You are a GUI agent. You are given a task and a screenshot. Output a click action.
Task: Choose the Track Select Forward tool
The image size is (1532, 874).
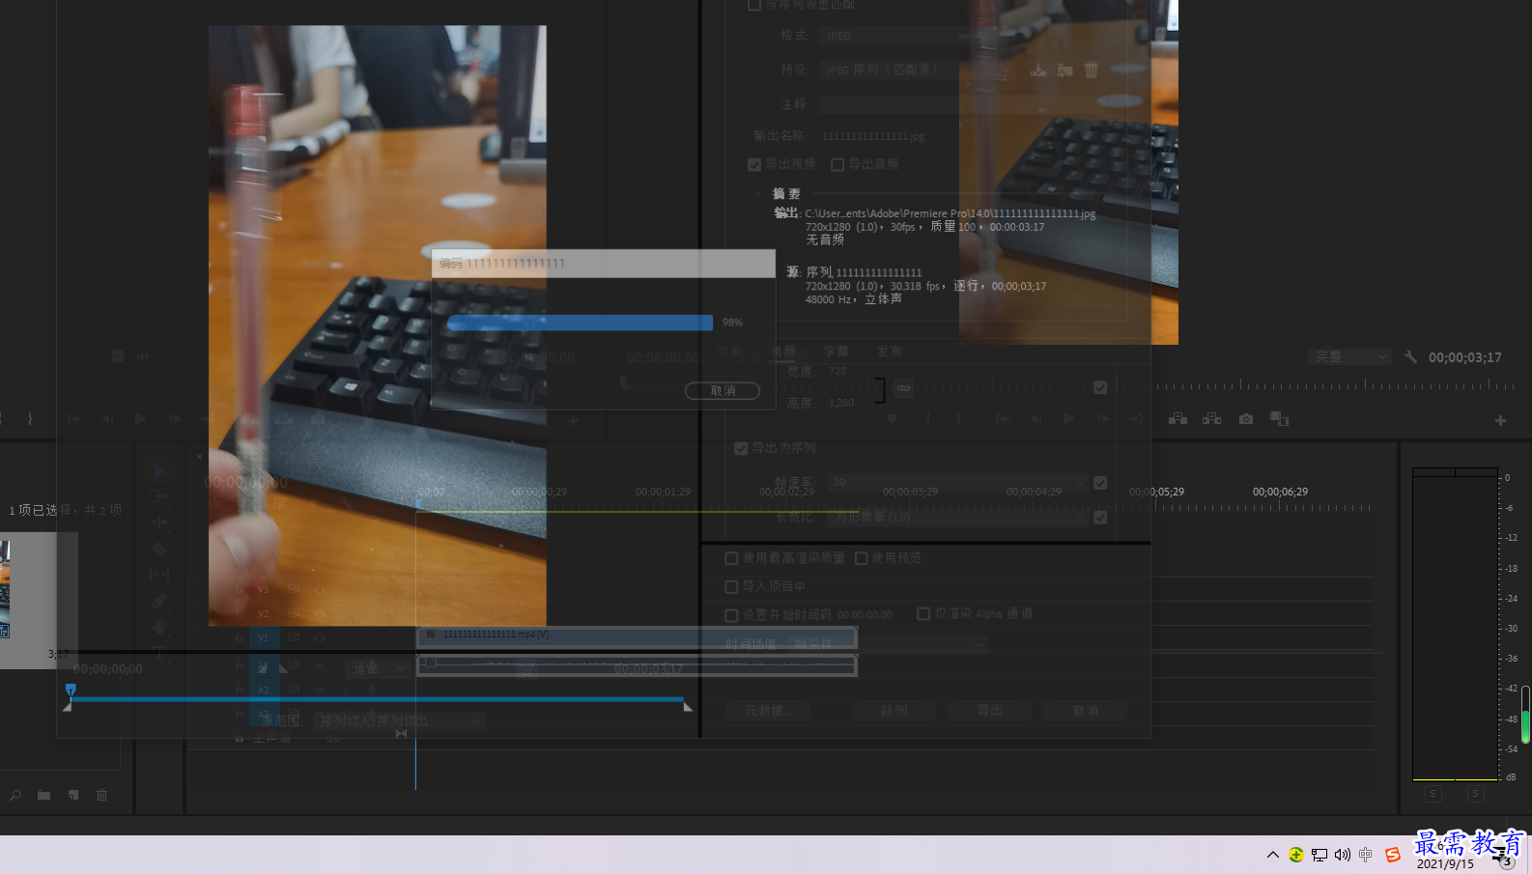click(x=159, y=496)
